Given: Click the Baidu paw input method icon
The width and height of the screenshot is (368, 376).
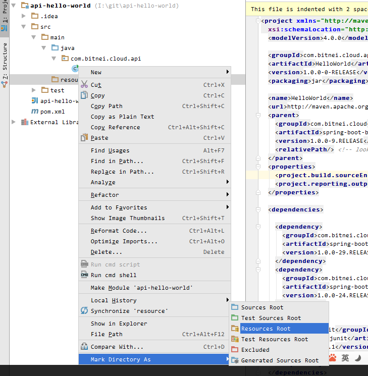Looking at the screenshot, I should tap(333, 358).
